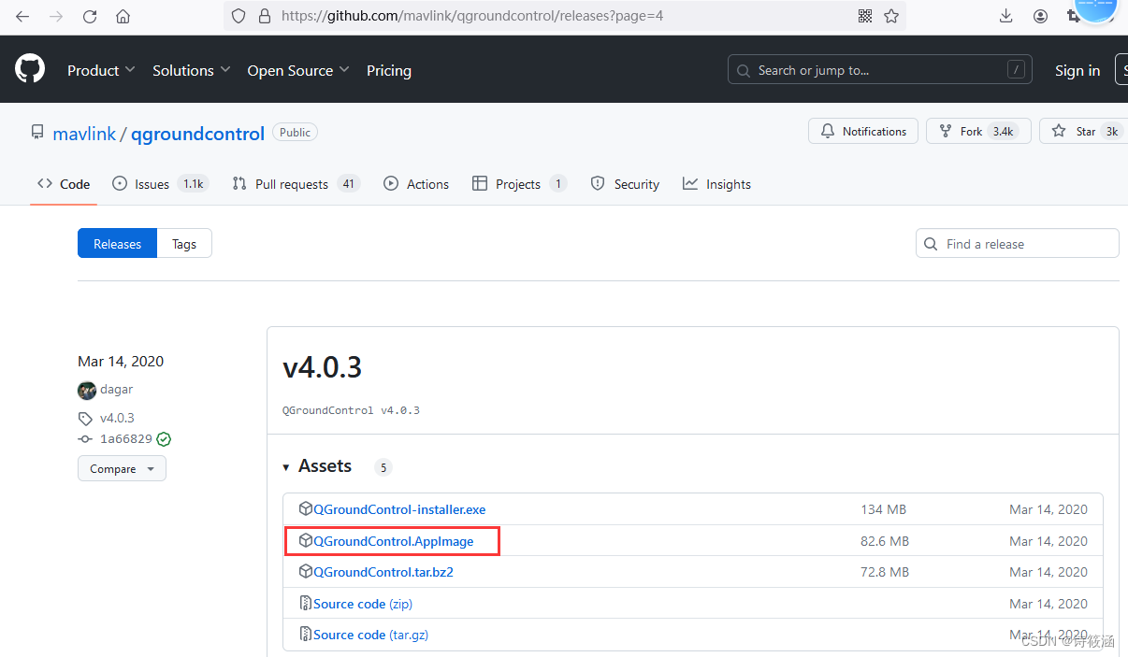Click the 134 MB file size text
Image resolution: width=1128 pixels, height=657 pixels.
(884, 509)
